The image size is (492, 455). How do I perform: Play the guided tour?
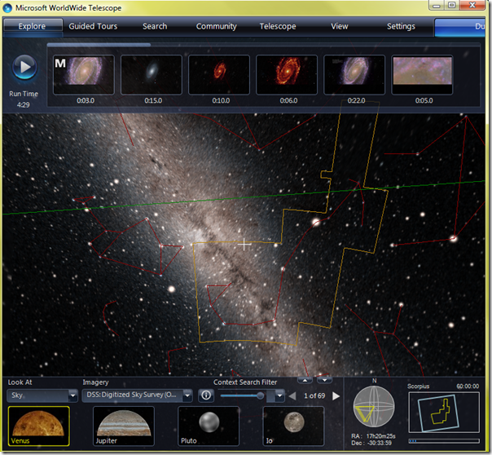24,67
